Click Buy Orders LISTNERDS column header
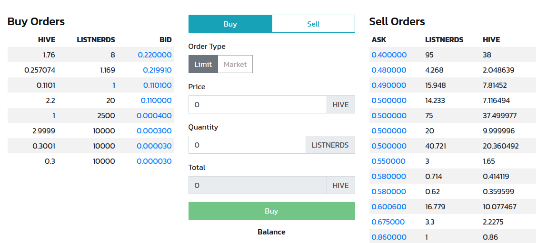This screenshot has width=547, height=243. point(96,40)
